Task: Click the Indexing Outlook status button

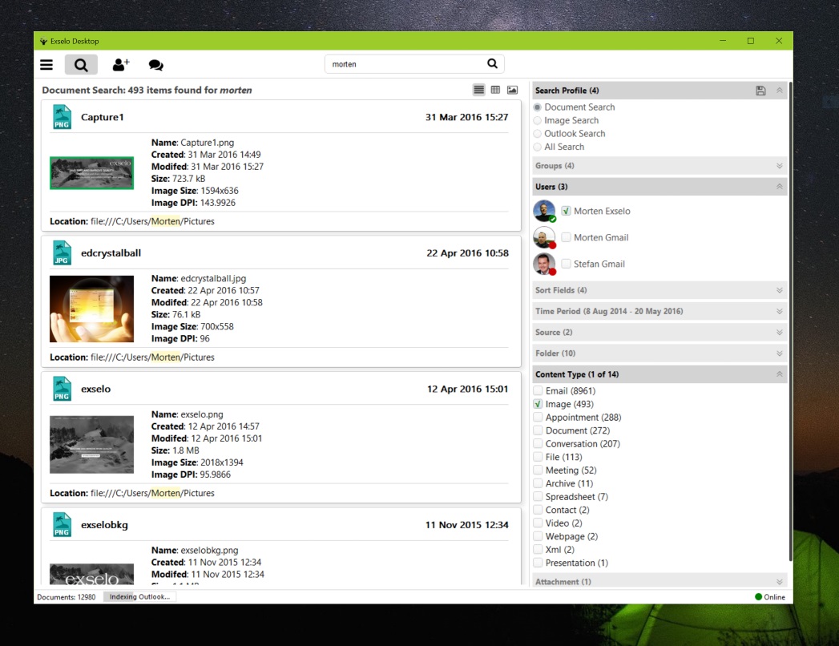Action: coord(139,597)
